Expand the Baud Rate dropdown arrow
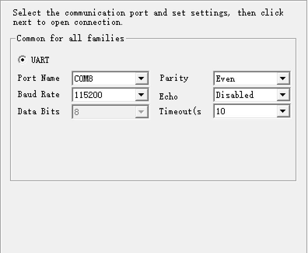 [142, 95]
